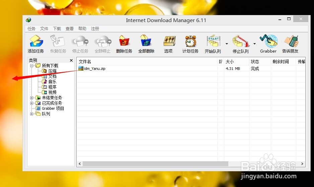
Task: Close the 类别 categories panel
Action: click(x=71, y=60)
